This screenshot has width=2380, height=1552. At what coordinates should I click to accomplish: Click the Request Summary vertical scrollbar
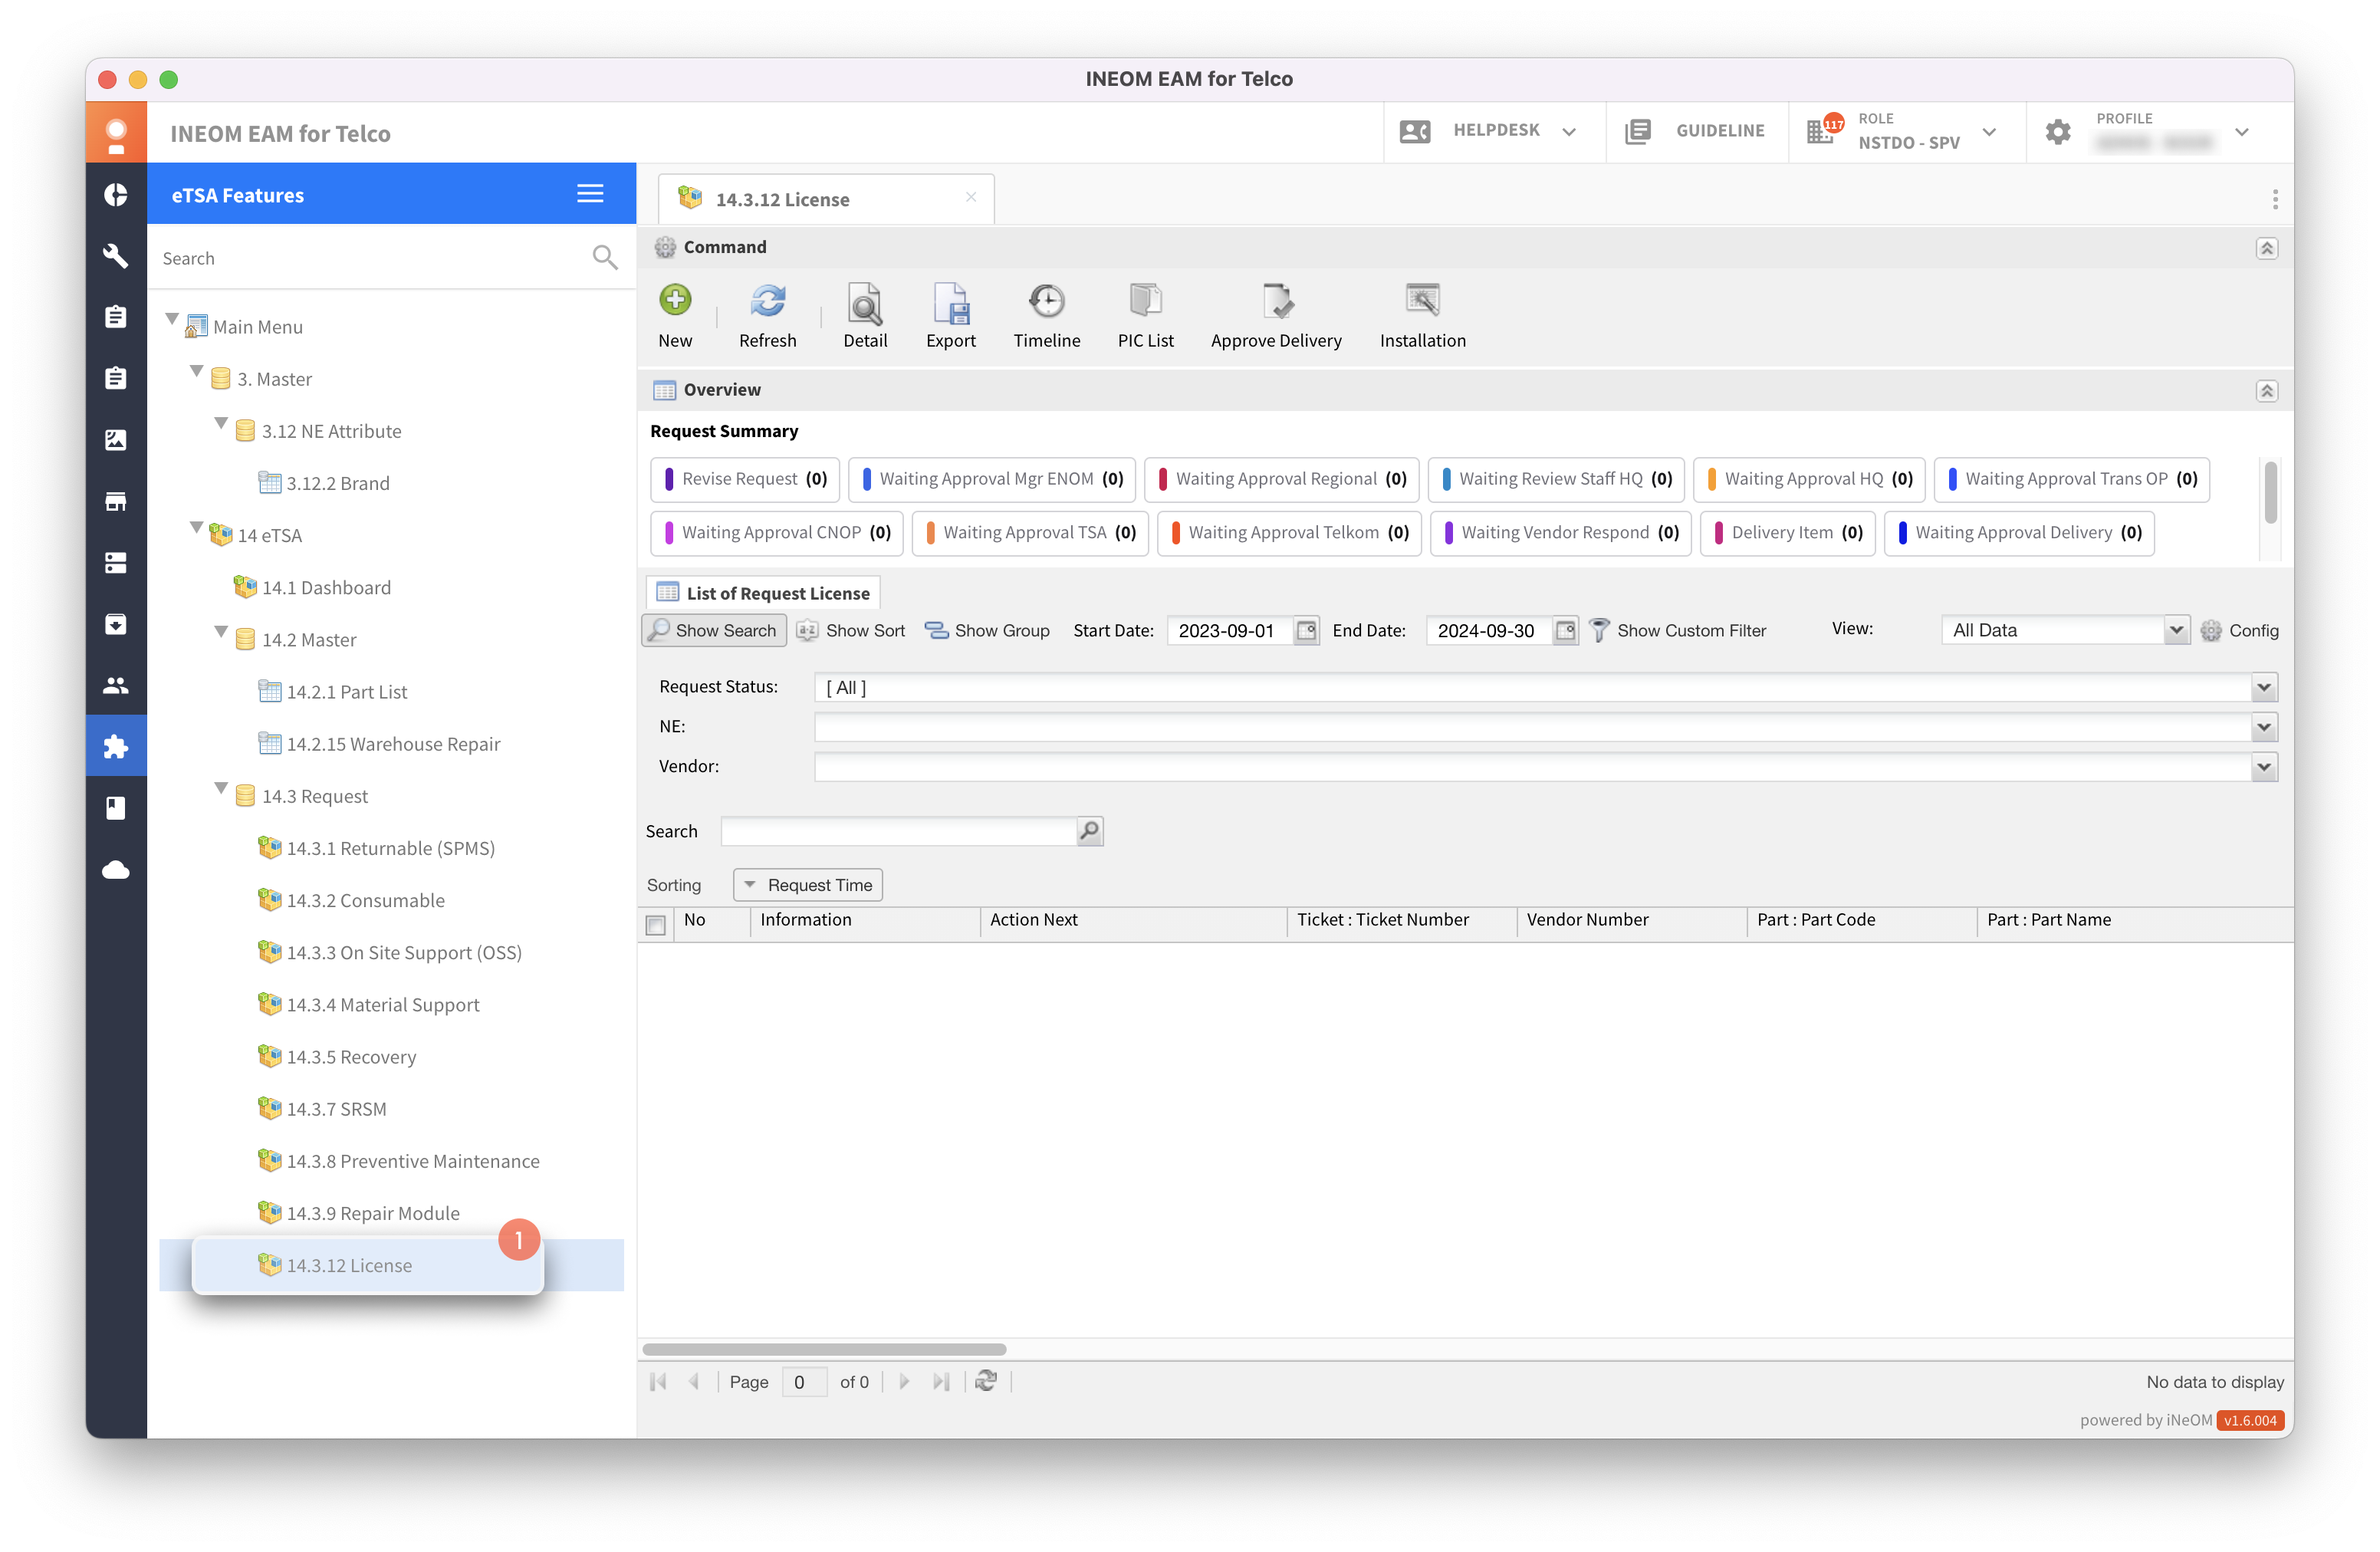coord(2270,493)
